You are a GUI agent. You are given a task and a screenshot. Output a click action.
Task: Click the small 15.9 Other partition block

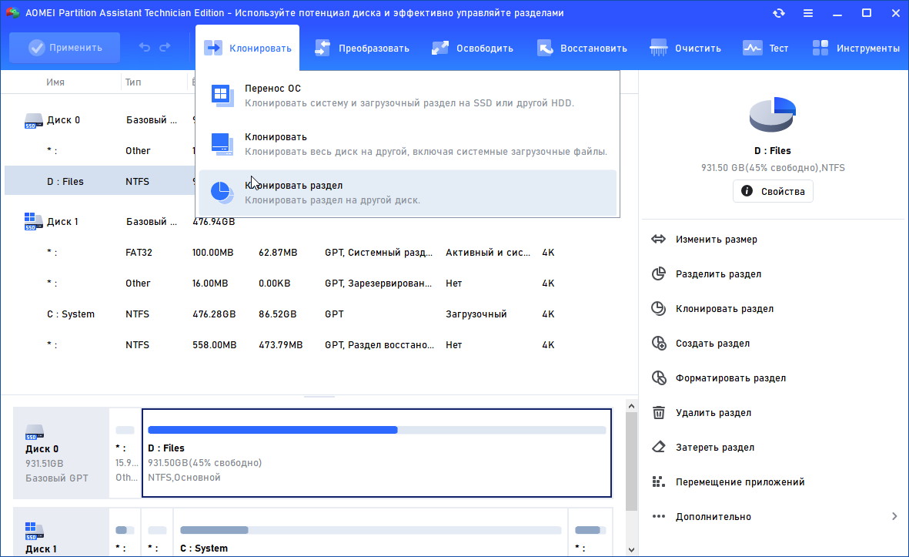click(125, 453)
